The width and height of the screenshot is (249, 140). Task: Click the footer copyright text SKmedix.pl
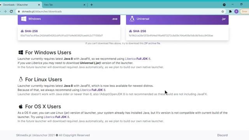[x=24, y=135]
